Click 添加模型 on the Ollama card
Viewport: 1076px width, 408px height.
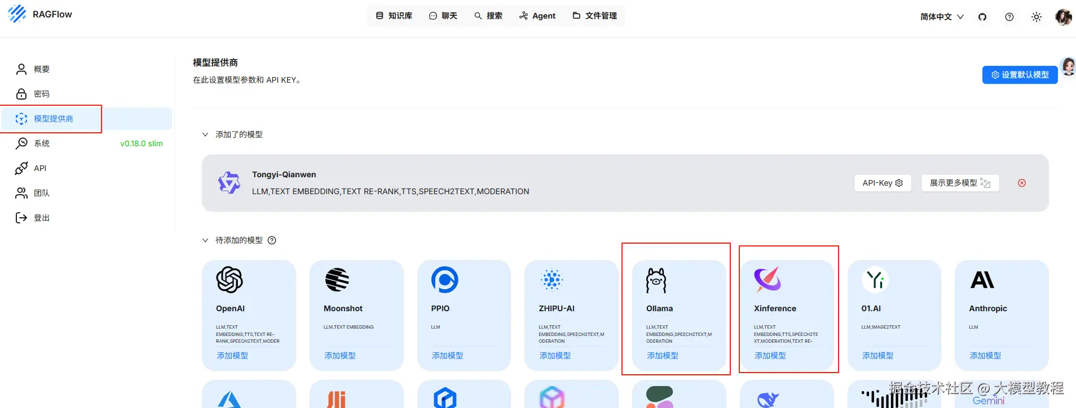[x=663, y=356]
